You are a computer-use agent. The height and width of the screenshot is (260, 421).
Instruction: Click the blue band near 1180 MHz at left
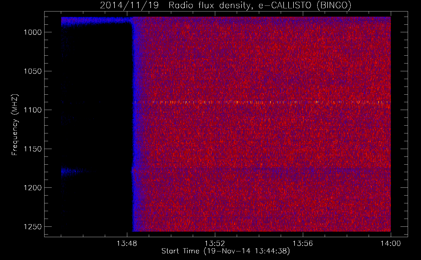(x=78, y=171)
